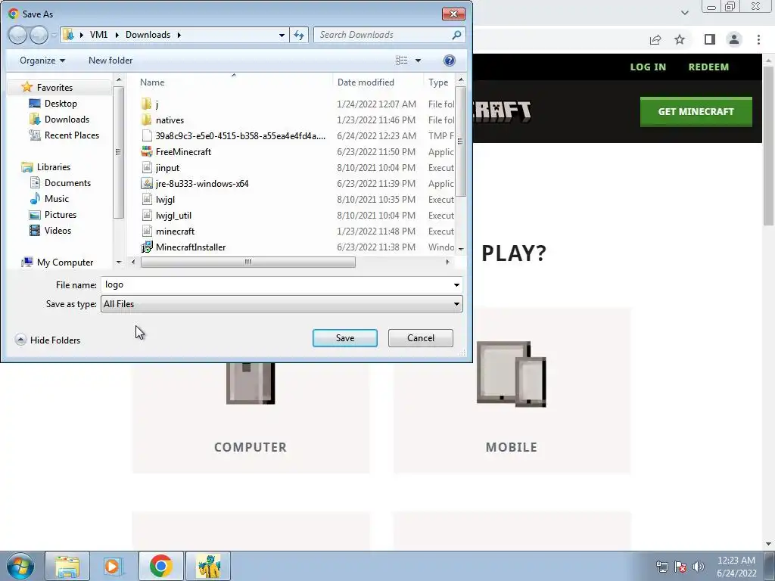
Task: Click the New folder button
Action: pyautogui.click(x=110, y=61)
